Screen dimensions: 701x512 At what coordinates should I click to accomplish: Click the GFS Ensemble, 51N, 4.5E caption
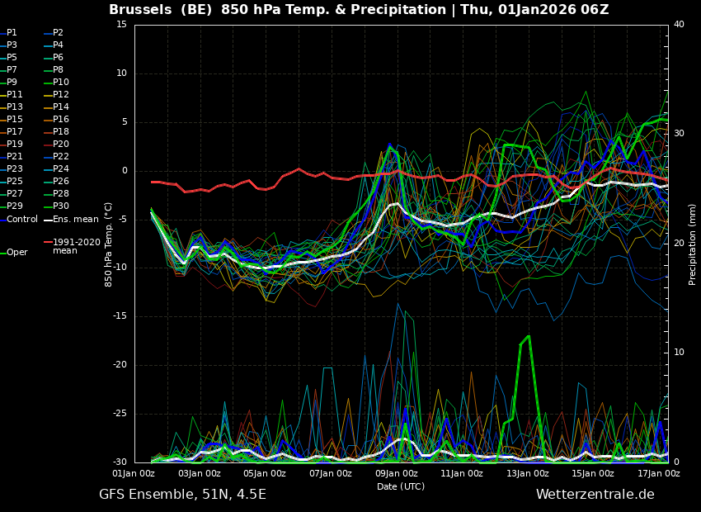[x=182, y=495]
